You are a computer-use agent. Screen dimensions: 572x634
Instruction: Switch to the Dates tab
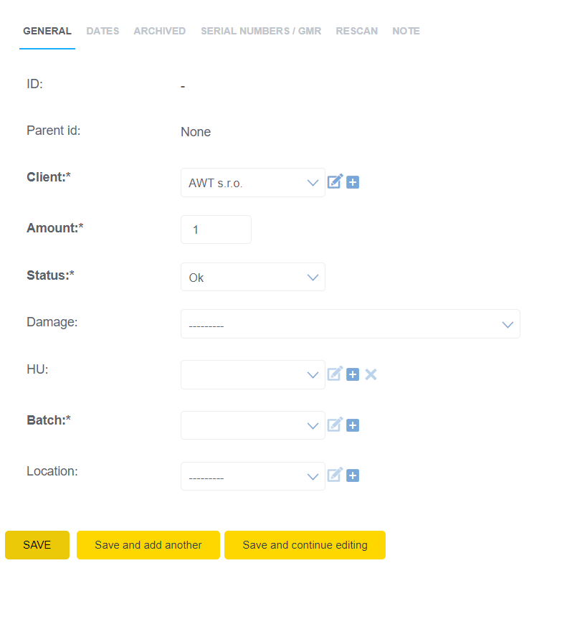(103, 32)
